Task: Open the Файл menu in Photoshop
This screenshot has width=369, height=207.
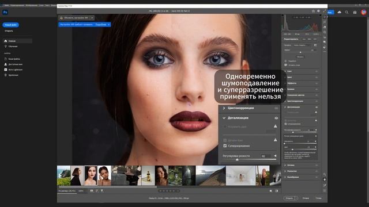Action: (x=7, y=5)
